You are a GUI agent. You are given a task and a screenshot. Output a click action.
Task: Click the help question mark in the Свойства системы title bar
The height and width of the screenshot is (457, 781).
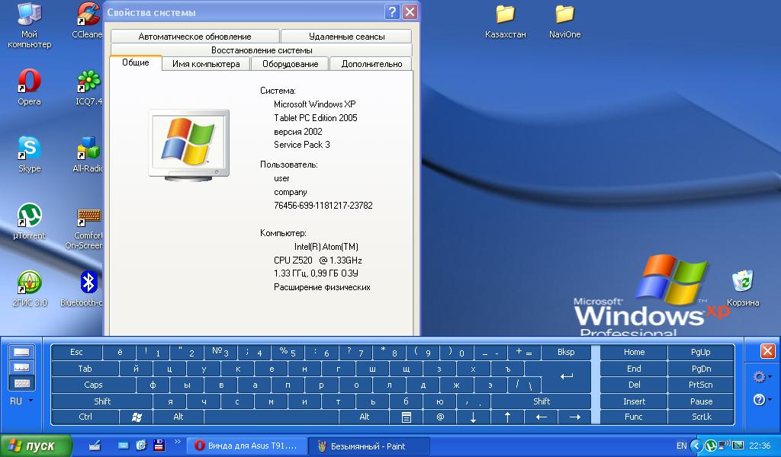click(x=393, y=11)
